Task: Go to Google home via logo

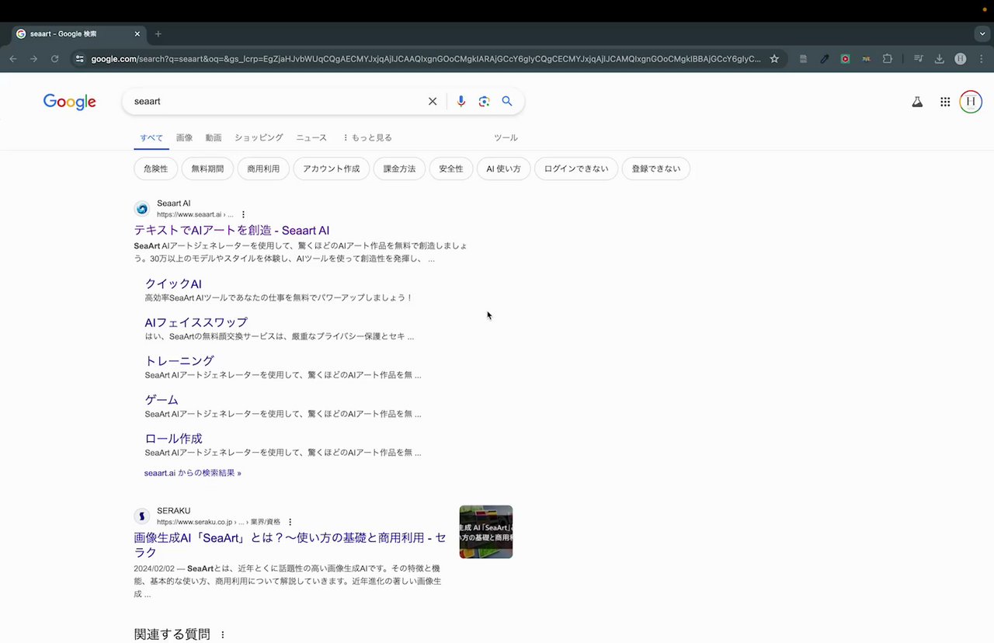Action: 70,102
